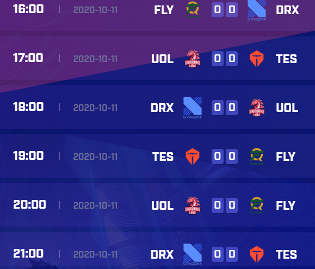Click the DragonX logo in the 21:00 match

(x=193, y=254)
